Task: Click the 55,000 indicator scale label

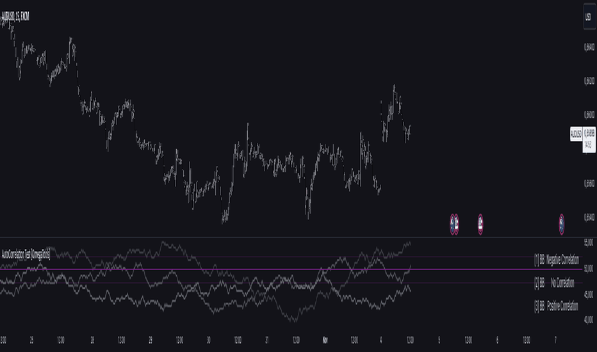Action: (x=588, y=243)
